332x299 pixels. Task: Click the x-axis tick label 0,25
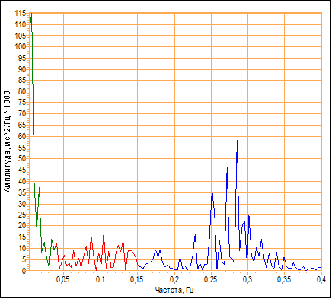coord(211,279)
